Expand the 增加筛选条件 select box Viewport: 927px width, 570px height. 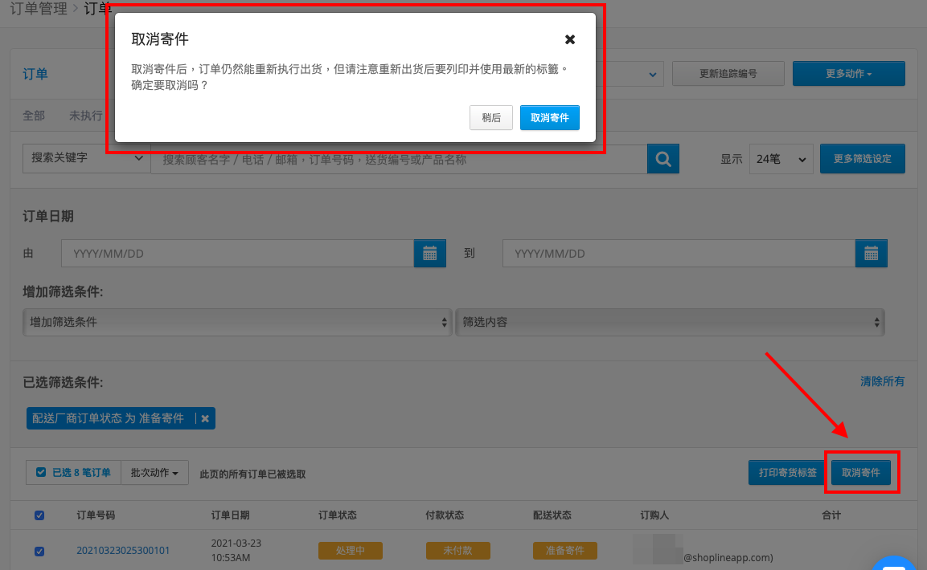[x=237, y=322]
